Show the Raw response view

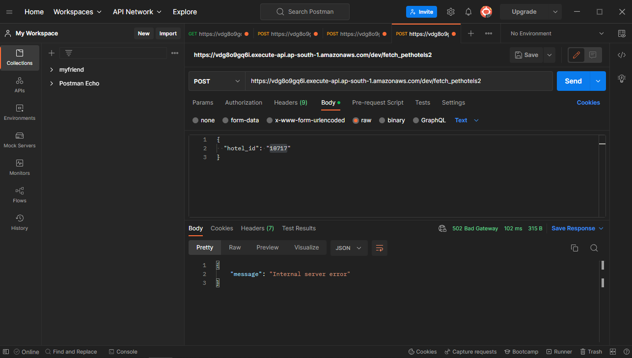pyautogui.click(x=235, y=248)
